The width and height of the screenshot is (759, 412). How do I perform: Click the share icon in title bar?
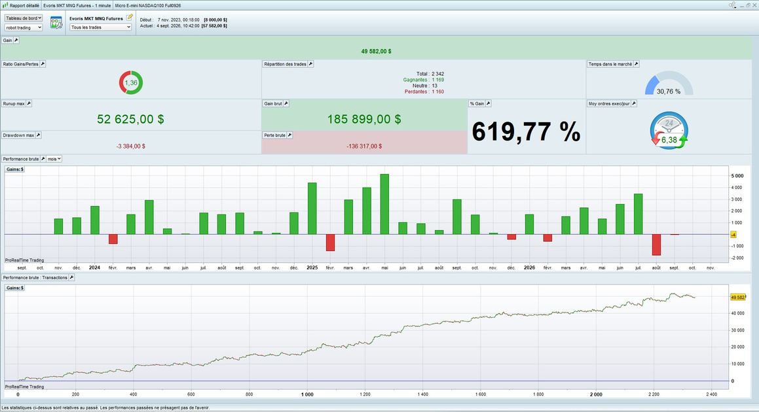pos(732,5)
